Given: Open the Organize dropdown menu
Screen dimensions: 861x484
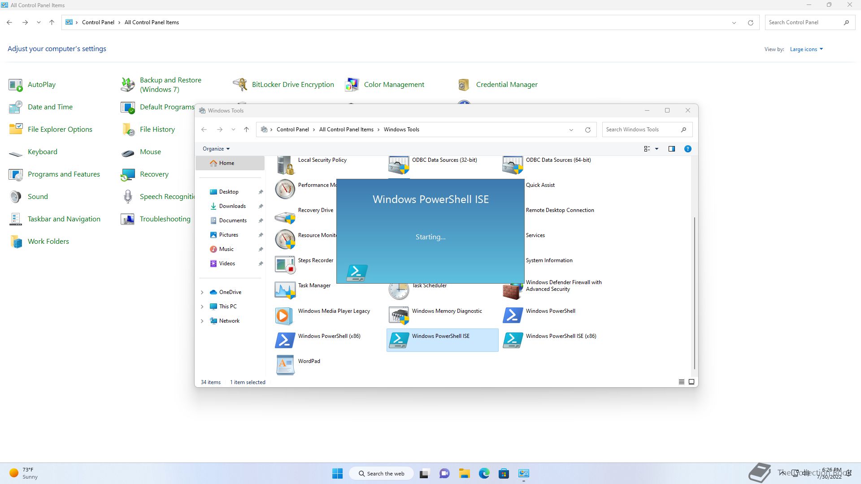Looking at the screenshot, I should click(216, 149).
